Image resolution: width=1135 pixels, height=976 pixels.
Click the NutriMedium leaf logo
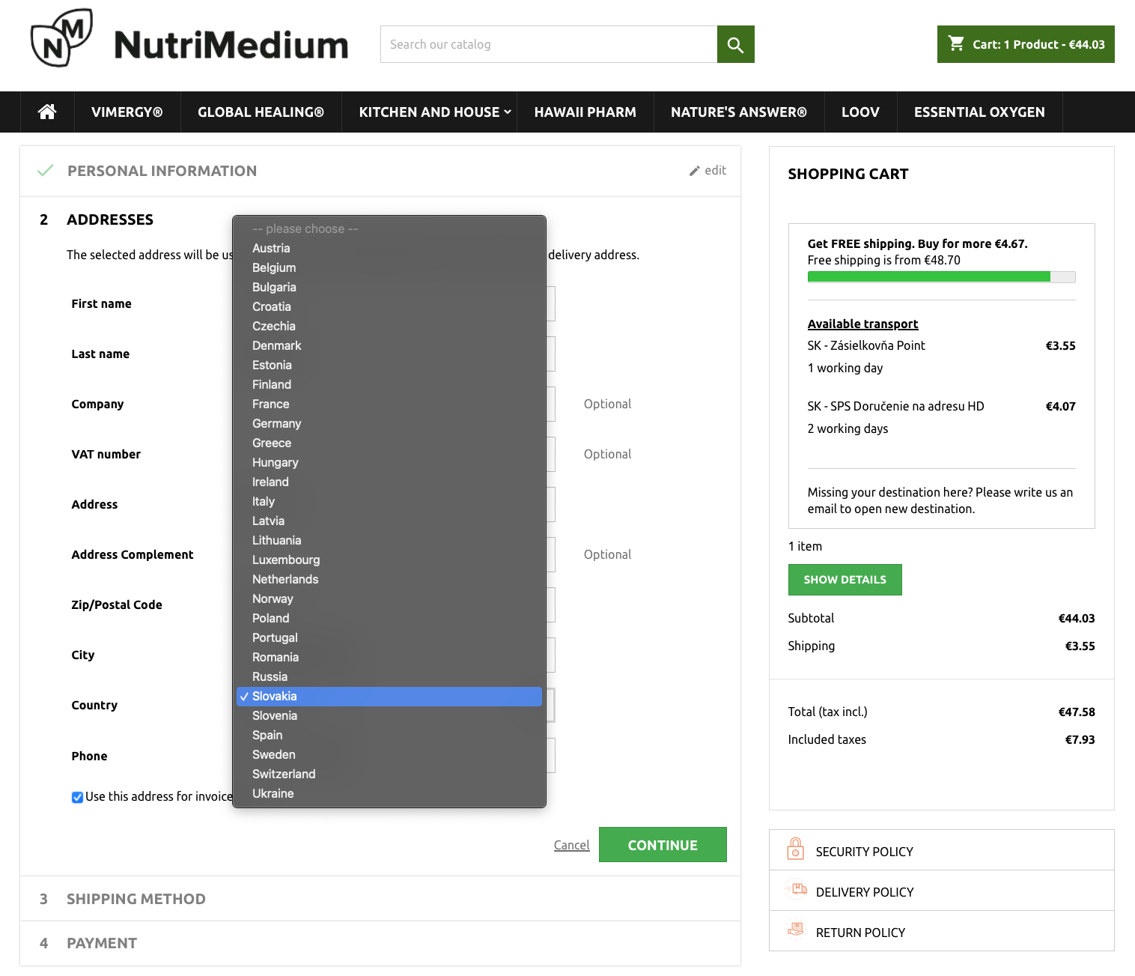pos(61,39)
